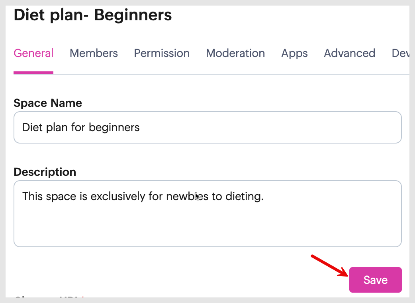The width and height of the screenshot is (415, 303).
Task: Click the Description field label
Action: click(45, 172)
